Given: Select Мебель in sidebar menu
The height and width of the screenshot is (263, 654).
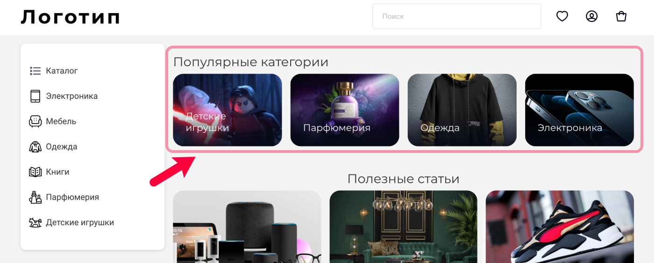Looking at the screenshot, I should click(61, 121).
